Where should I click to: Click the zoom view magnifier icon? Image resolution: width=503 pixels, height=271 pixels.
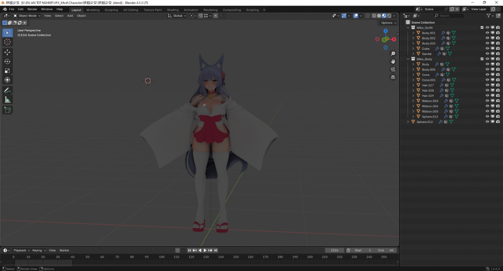pos(393,53)
